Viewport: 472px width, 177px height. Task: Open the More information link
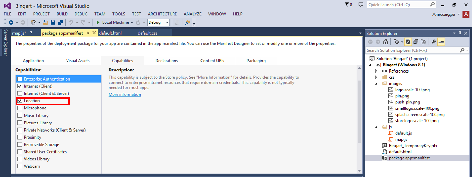(125, 94)
